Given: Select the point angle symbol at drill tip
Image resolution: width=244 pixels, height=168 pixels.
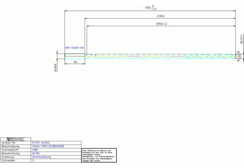Looking at the screenshot, I should [239, 56].
